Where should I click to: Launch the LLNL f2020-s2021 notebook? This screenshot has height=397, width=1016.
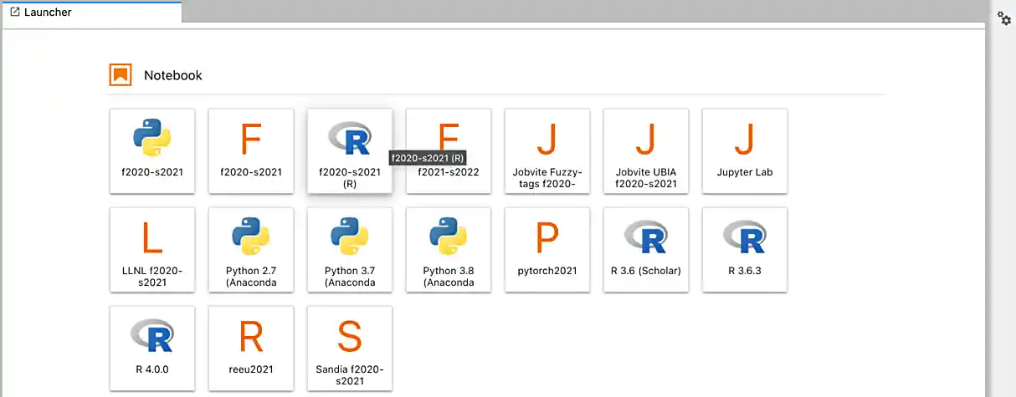click(x=152, y=249)
